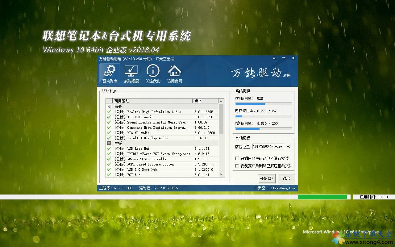Screen dimensions: 395x247
Task: Click the ITianKong.Com link in the status bar
Action: click(x=283, y=188)
